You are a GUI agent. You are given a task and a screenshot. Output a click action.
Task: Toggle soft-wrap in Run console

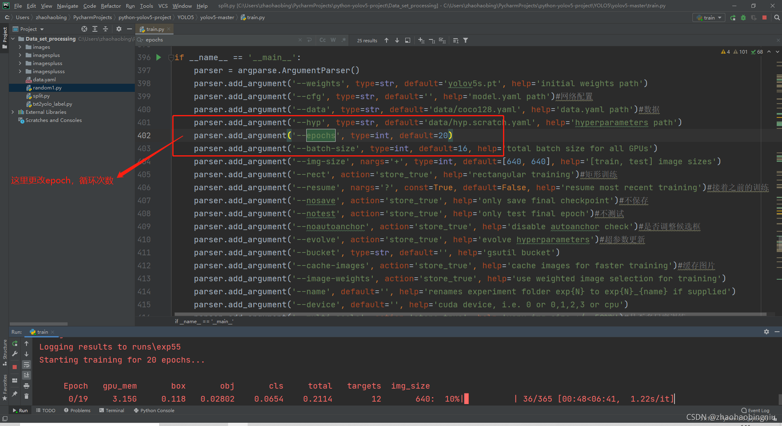[26, 365]
